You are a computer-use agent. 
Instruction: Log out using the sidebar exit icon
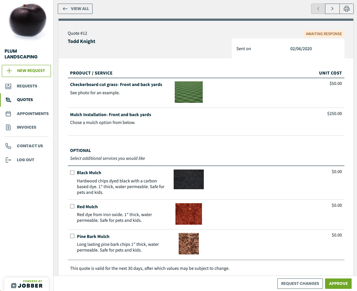(9, 159)
